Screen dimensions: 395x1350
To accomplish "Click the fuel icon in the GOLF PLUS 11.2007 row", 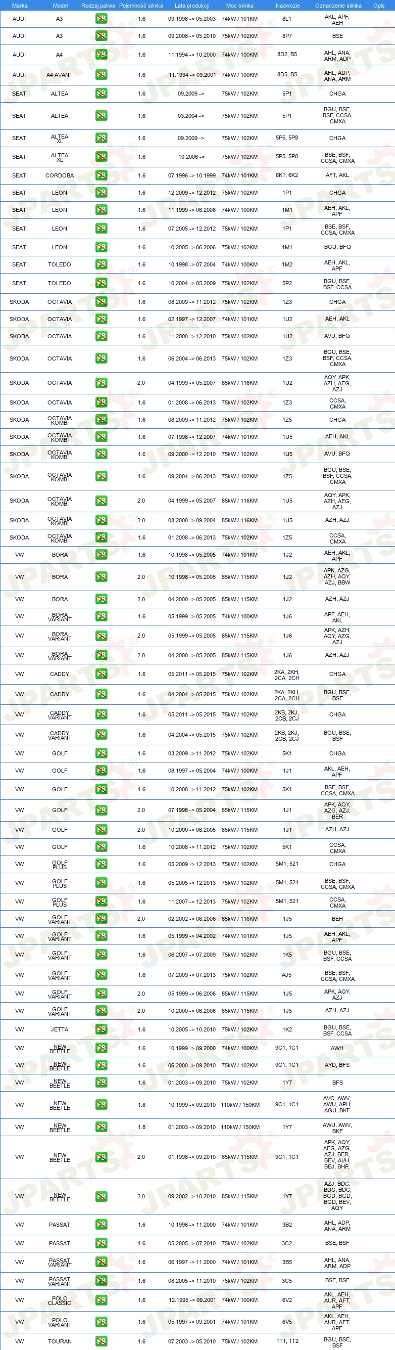I will point(101,902).
